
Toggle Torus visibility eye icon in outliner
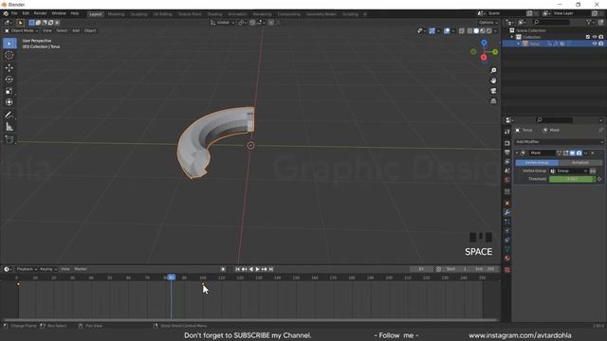pyautogui.click(x=595, y=44)
